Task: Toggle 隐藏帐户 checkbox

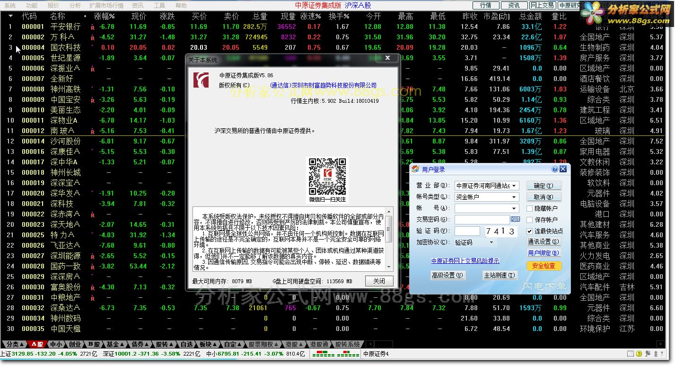Action: pos(530,208)
